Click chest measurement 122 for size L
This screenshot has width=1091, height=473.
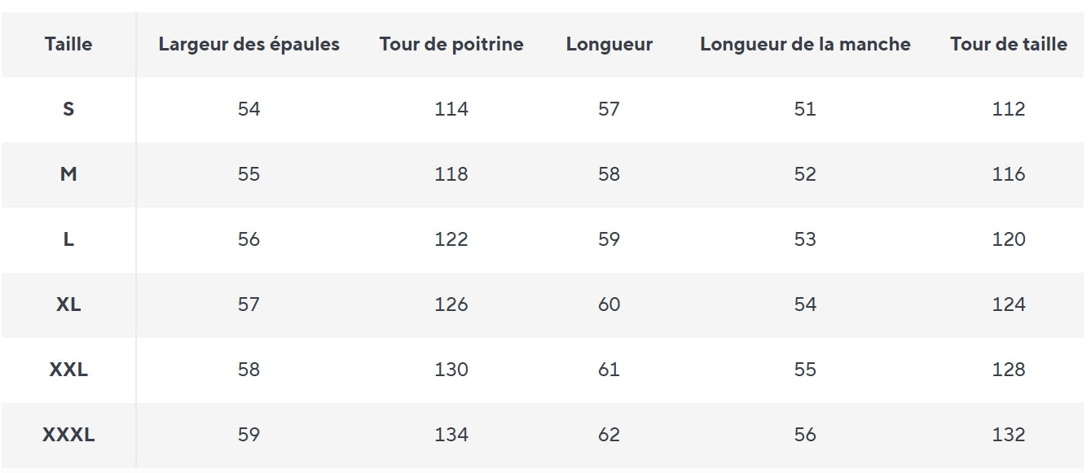pos(451,239)
